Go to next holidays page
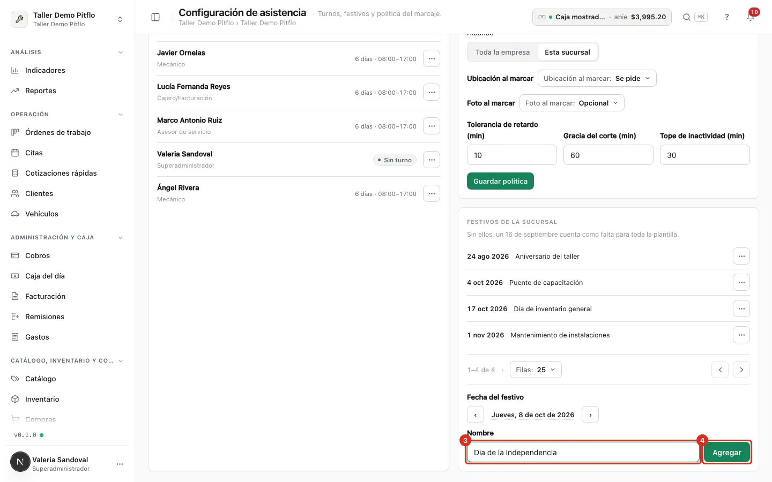 pyautogui.click(x=741, y=370)
